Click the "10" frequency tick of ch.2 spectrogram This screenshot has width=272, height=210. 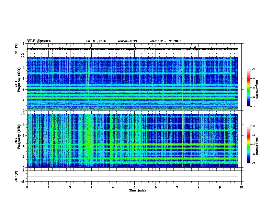pos(23,114)
